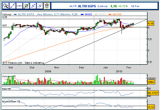Image resolution: width=168 pixels, height=110 pixels.
Task: Click the 80 level on RSI axis
Action: 149,89
